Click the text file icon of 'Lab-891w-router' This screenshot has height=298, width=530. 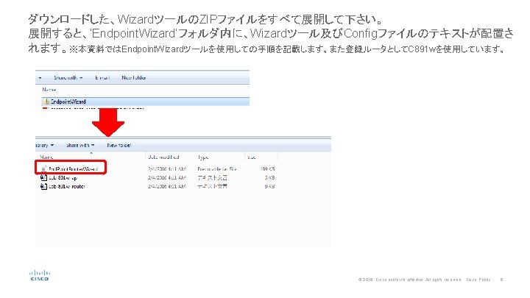[43, 186]
